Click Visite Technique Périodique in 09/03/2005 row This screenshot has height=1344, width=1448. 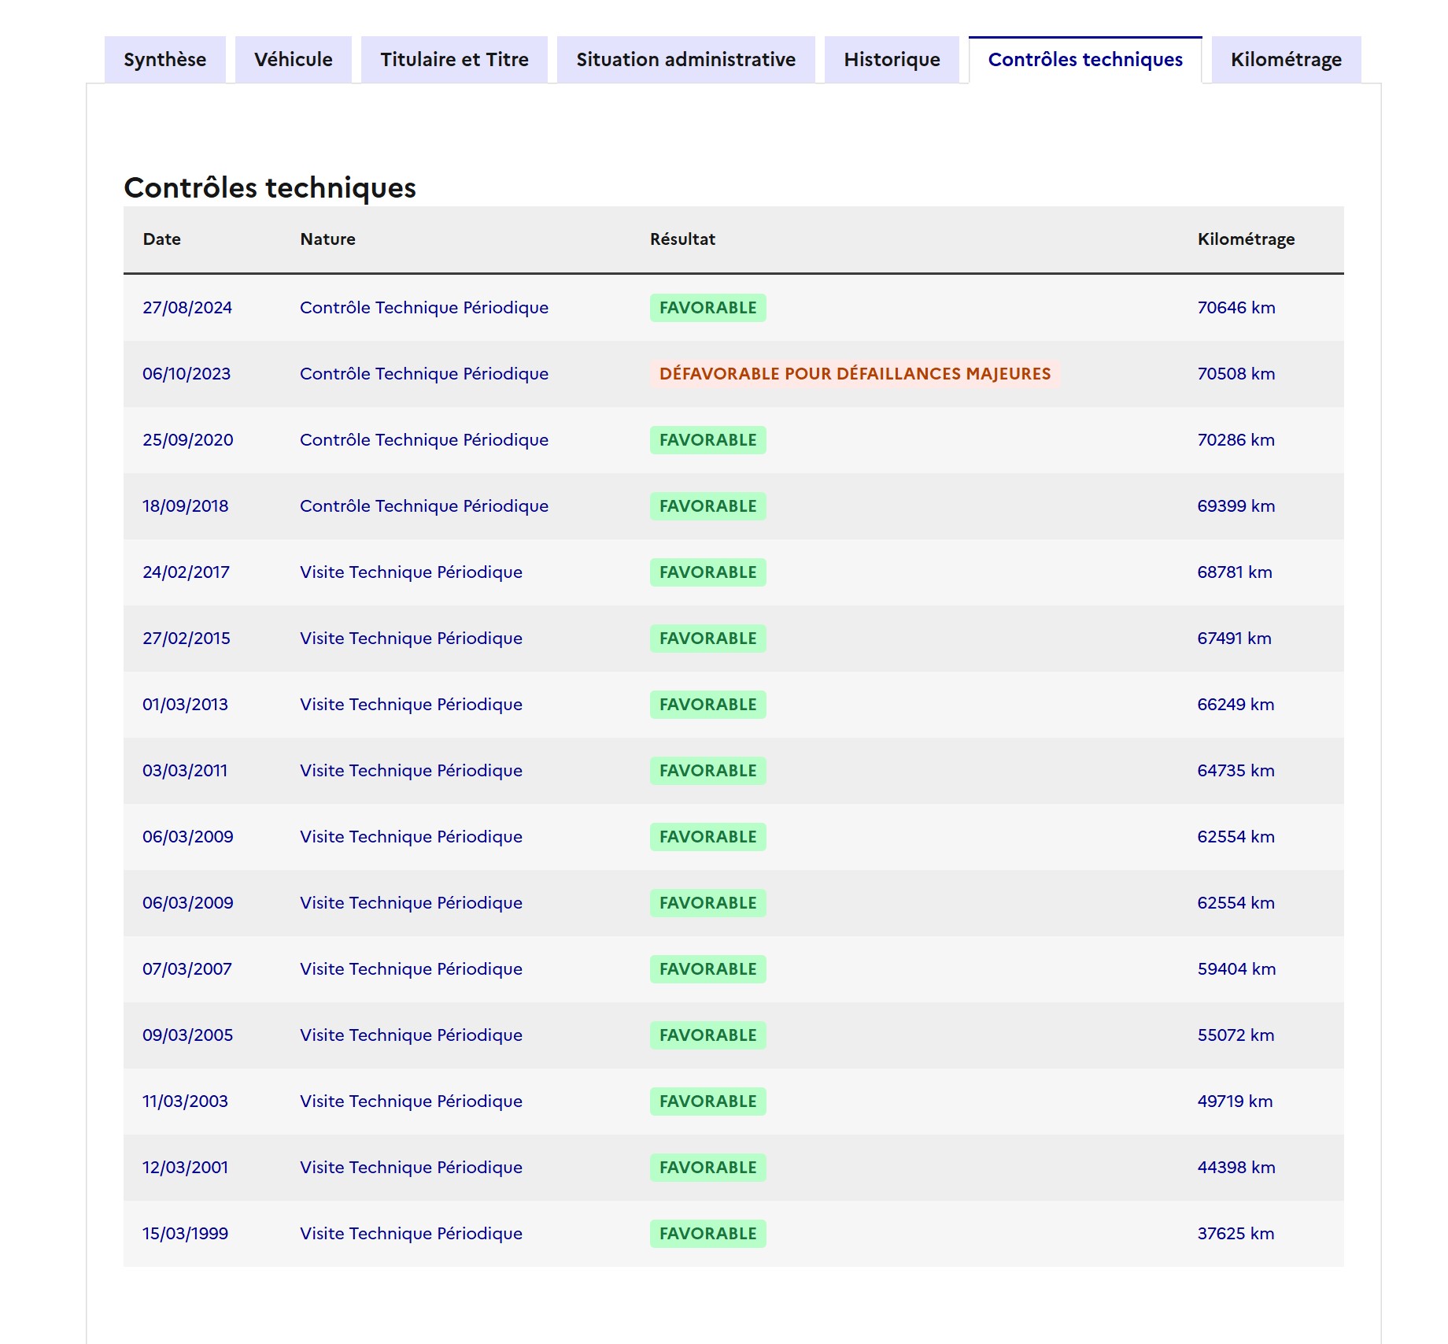(x=411, y=1035)
